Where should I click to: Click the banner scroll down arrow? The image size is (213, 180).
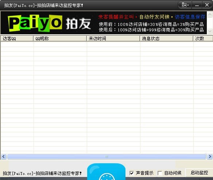coord(210,31)
